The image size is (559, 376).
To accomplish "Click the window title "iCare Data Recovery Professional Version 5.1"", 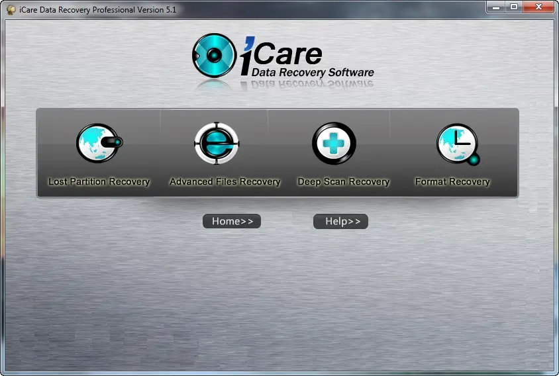I will point(97,10).
